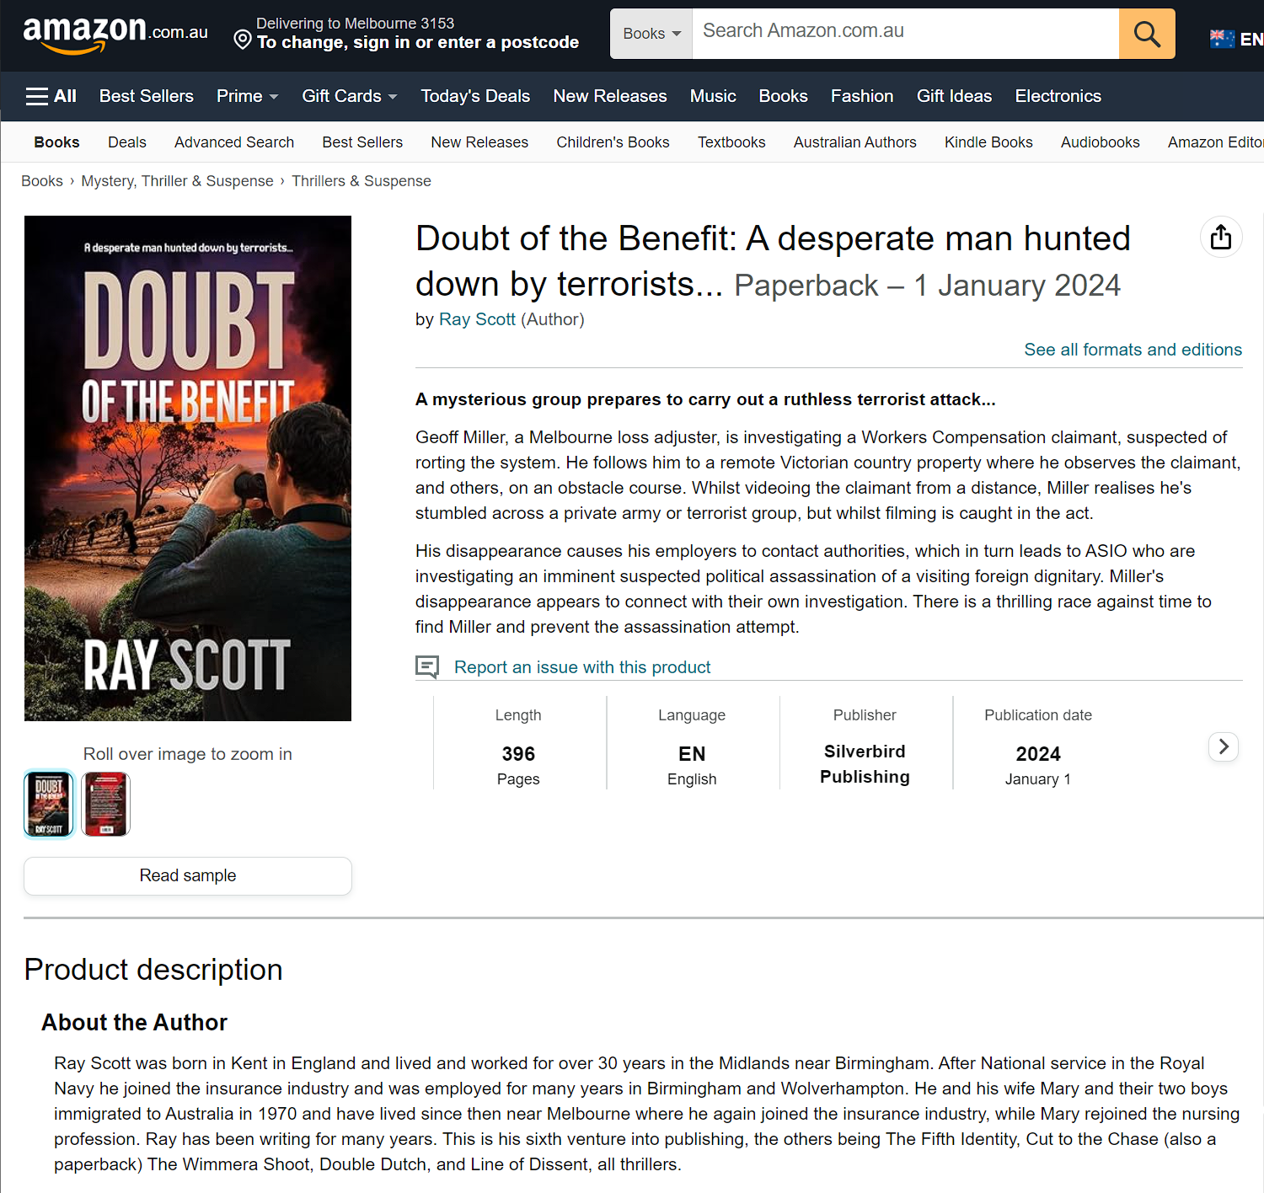Open the All hamburger menu

(51, 96)
